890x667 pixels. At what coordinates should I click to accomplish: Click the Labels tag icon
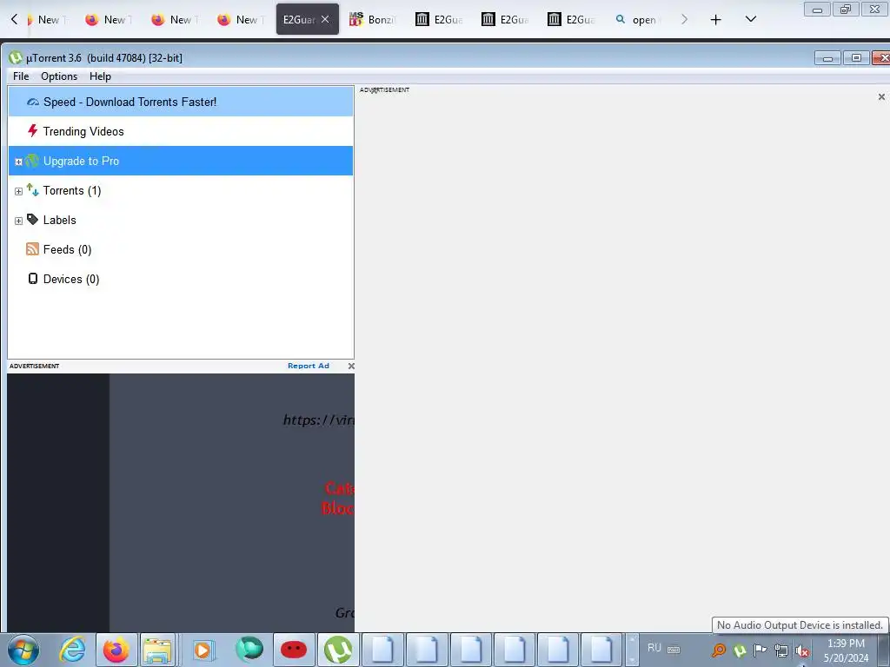[32, 220]
